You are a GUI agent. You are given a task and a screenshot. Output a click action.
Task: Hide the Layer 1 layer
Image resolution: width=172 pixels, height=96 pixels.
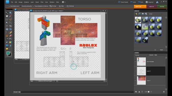pyautogui.click(x=135, y=81)
